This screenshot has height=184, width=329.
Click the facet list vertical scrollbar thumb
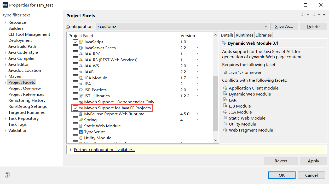click(216, 103)
